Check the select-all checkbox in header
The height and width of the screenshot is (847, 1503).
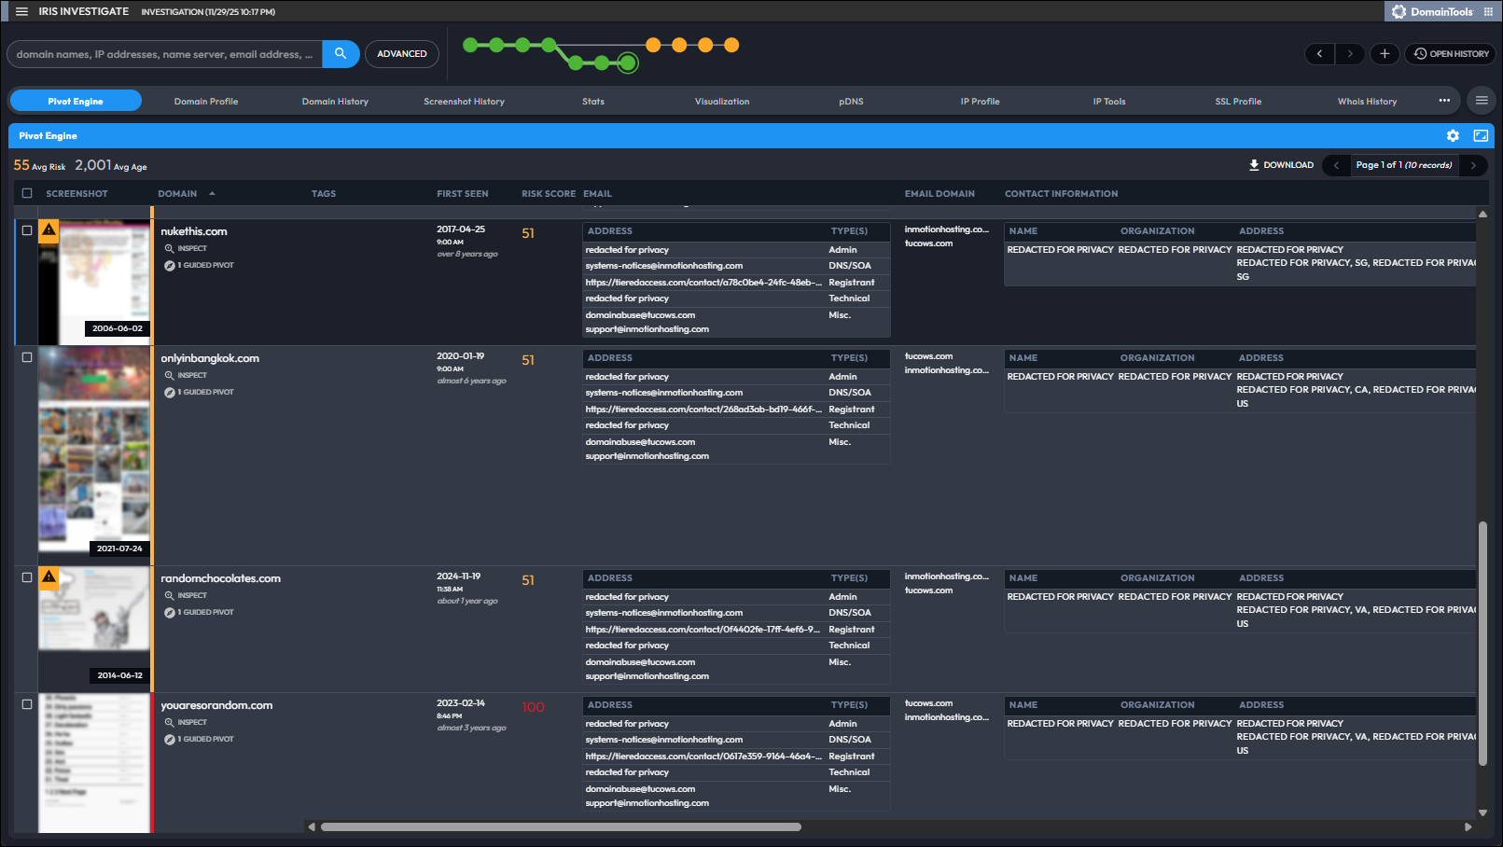coord(27,193)
